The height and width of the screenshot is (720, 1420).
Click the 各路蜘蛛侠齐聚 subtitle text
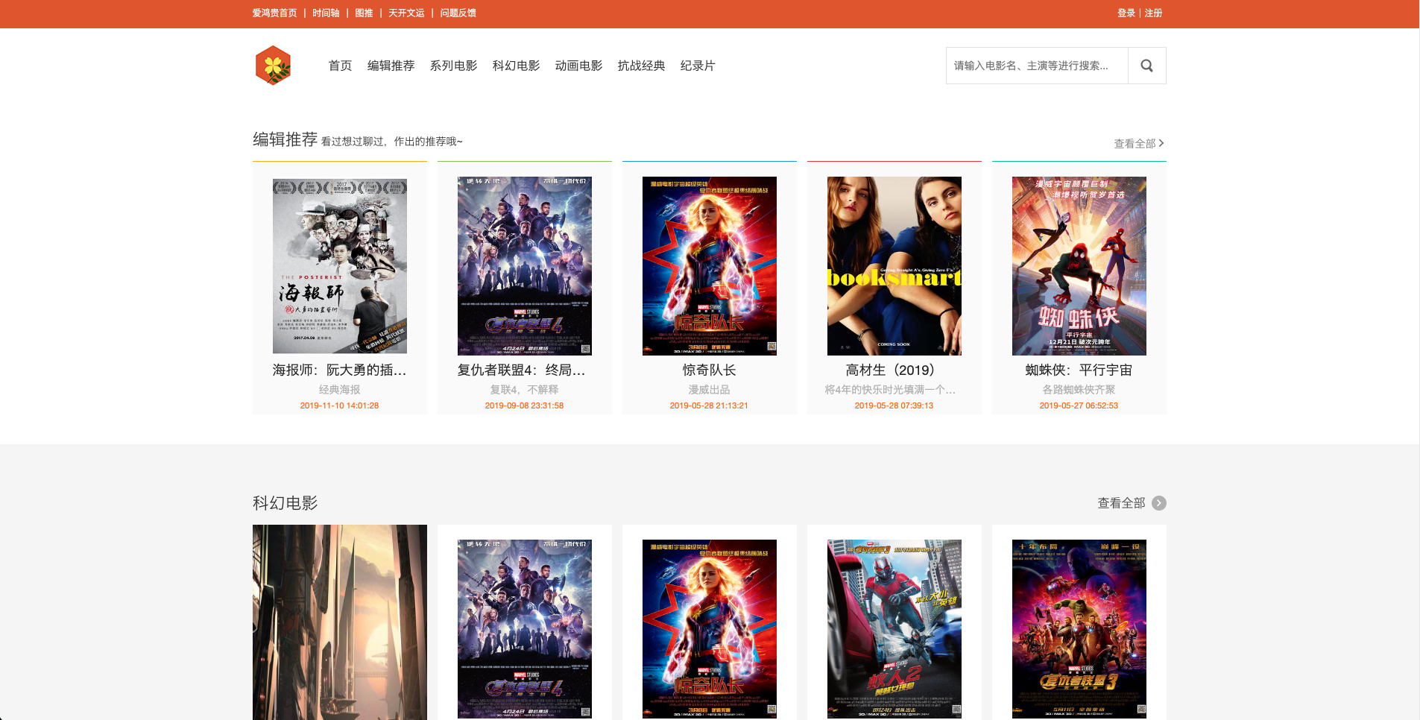(x=1079, y=389)
